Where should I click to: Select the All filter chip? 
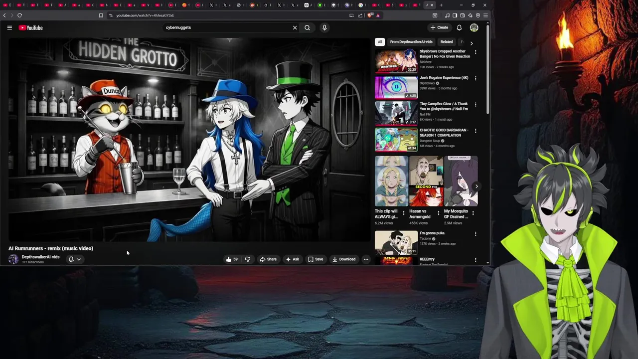(x=380, y=42)
